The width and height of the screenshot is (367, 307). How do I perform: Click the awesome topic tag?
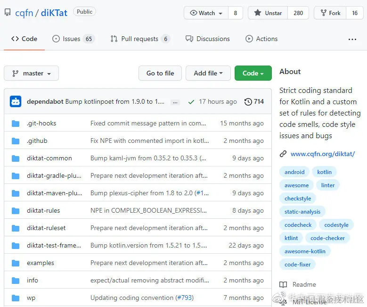click(x=296, y=185)
